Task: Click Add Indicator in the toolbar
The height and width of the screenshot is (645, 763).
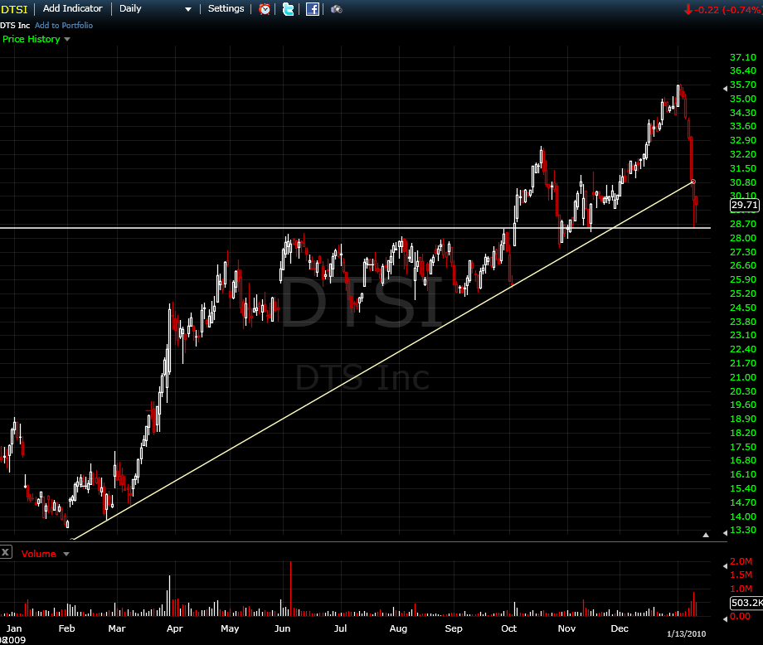Action: pyautogui.click(x=72, y=8)
